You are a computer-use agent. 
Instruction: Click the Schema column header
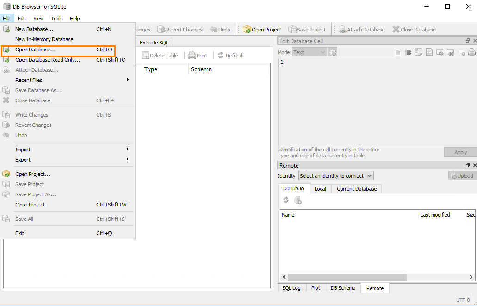click(x=229, y=69)
